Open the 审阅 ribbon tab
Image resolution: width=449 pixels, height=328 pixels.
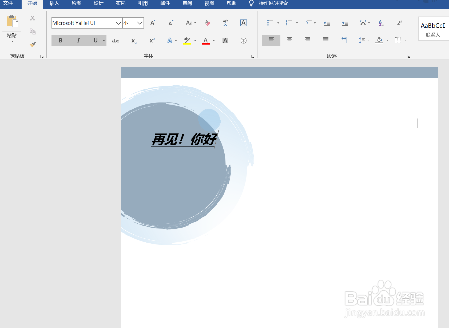(187, 3)
